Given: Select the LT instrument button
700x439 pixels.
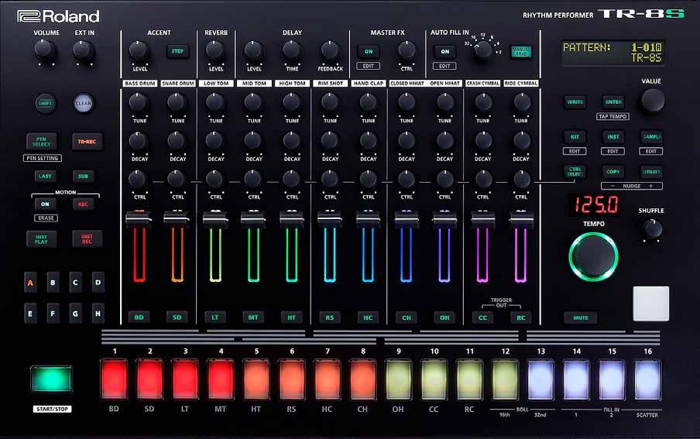Looking at the screenshot, I should pos(215,317).
